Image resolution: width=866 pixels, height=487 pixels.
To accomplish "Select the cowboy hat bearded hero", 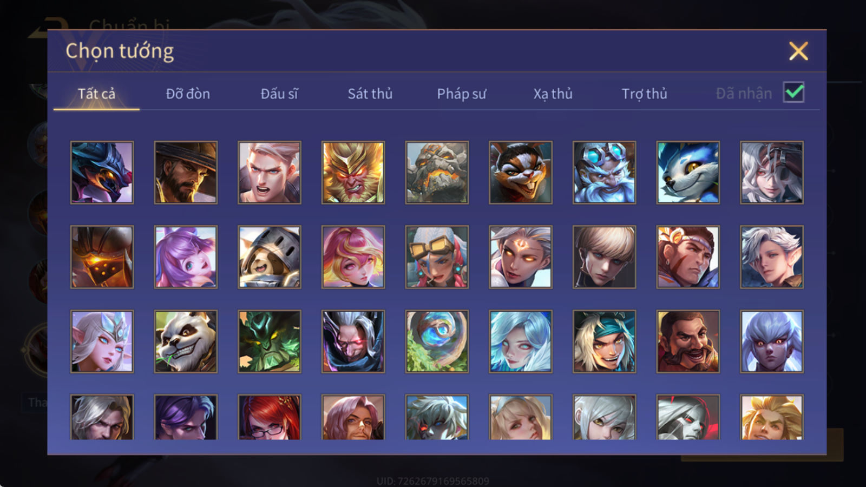I will coord(186,173).
